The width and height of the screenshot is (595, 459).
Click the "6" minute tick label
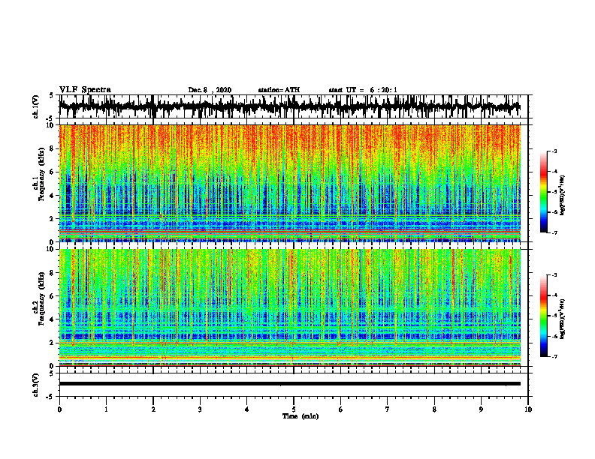[340, 409]
